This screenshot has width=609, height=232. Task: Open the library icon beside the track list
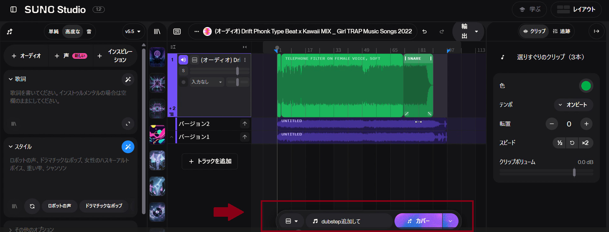tap(157, 31)
